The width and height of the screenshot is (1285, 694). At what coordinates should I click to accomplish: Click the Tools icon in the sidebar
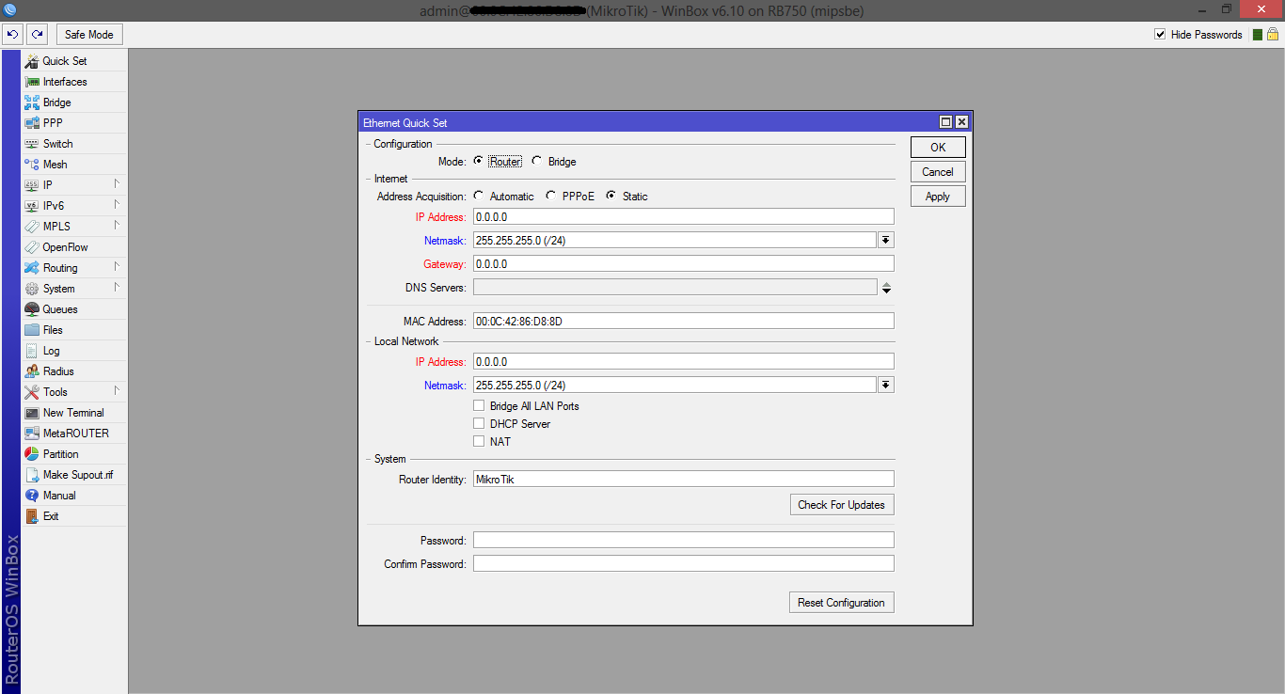pyautogui.click(x=32, y=392)
